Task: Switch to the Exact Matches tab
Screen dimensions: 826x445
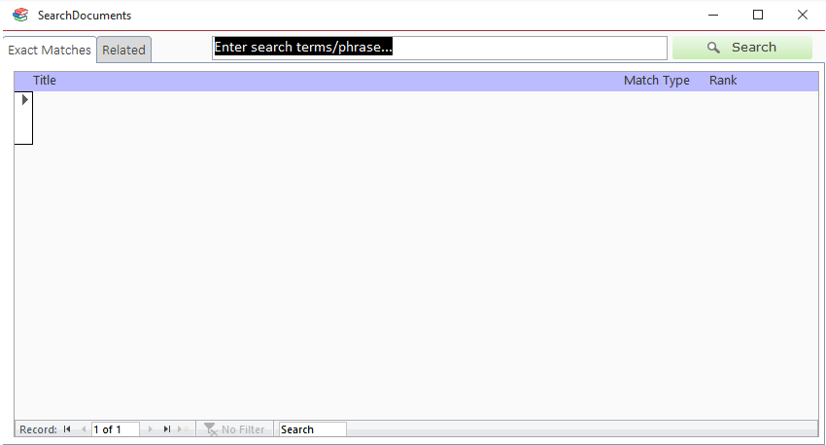Action: 50,50
